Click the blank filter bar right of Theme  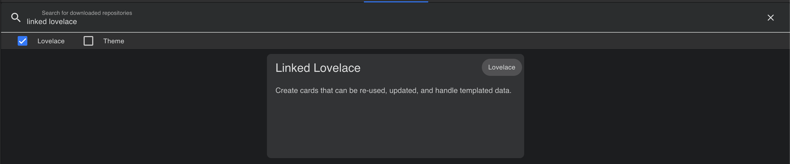(429, 41)
